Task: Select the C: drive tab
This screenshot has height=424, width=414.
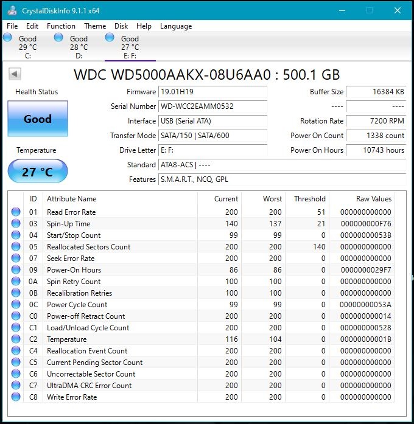Action: pos(27,47)
